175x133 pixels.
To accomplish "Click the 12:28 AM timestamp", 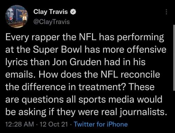I will pos(20,124).
